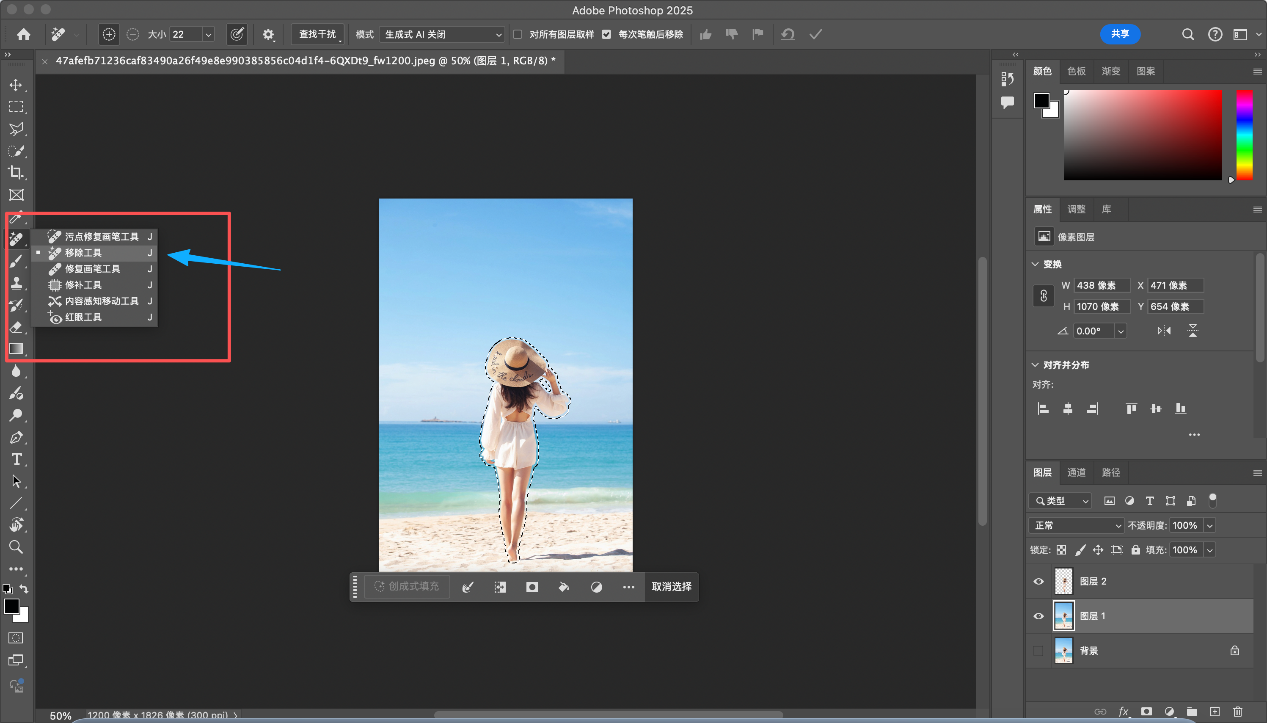Open the 模式 generative AI dropdown
Viewport: 1267px width, 723px height.
pos(442,34)
